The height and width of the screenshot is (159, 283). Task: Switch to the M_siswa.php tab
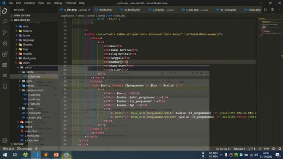(228, 10)
